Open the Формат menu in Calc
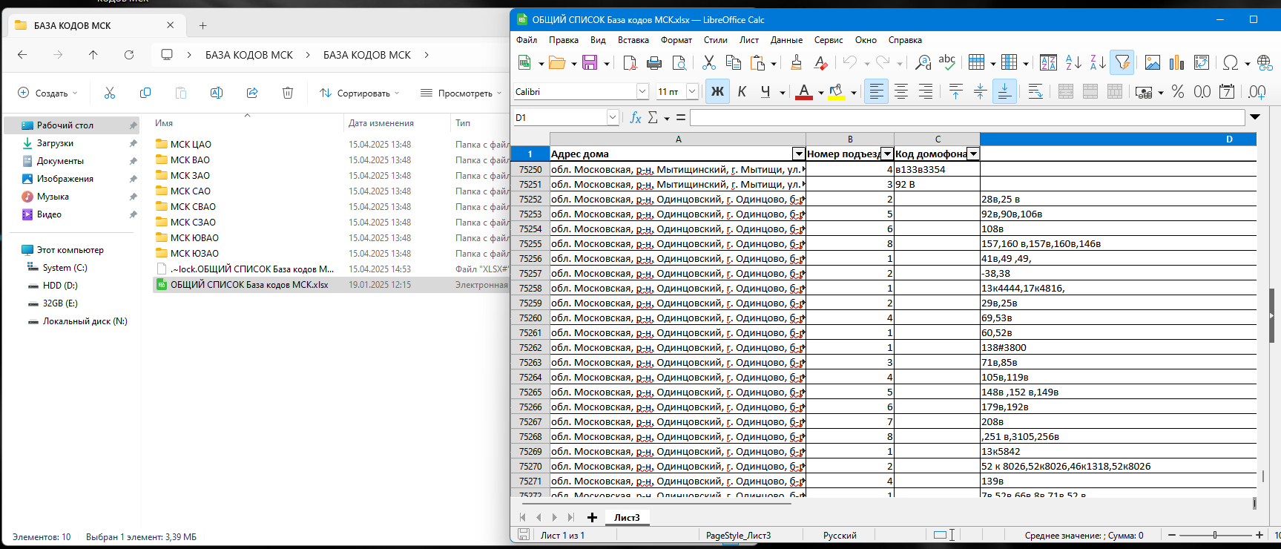The image size is (1281, 549). 676,40
